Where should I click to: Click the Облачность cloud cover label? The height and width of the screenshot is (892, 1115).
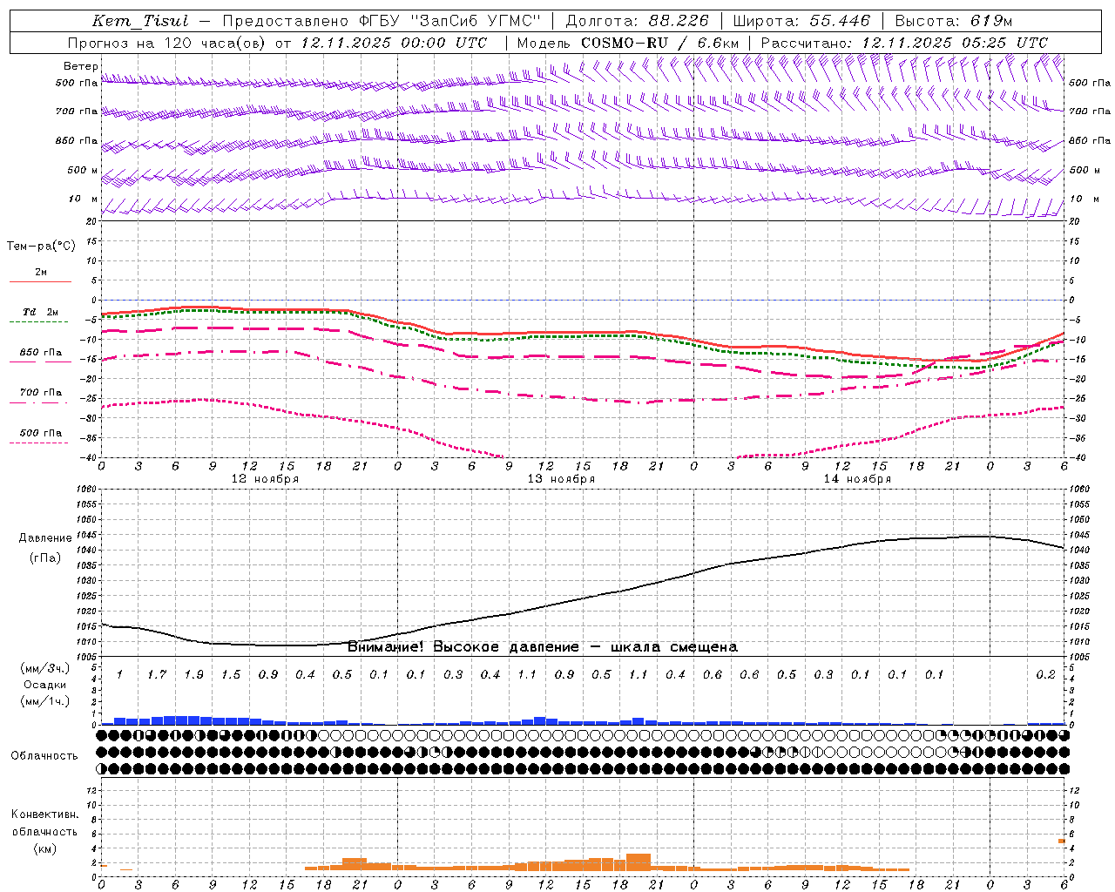(44, 756)
